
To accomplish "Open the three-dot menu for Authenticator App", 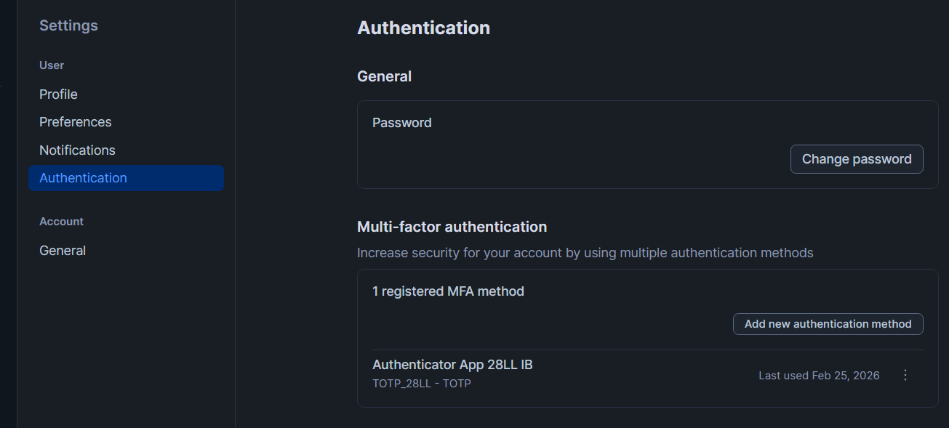I will [905, 376].
